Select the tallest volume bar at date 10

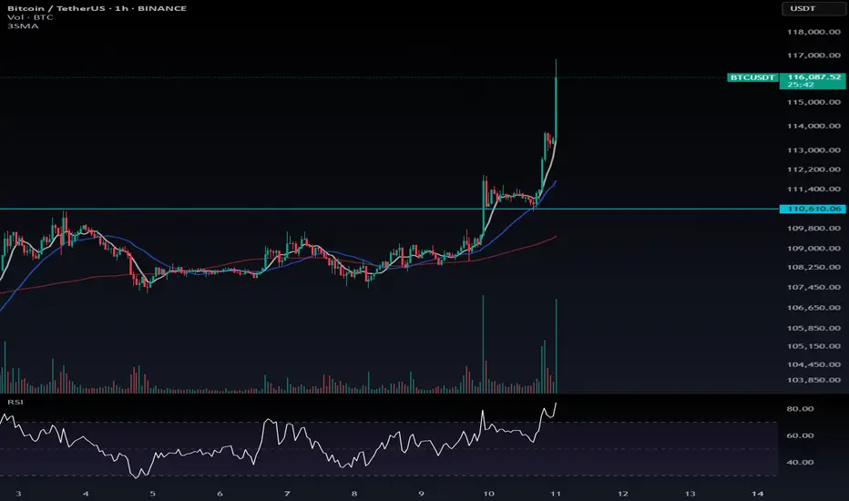tap(483, 344)
